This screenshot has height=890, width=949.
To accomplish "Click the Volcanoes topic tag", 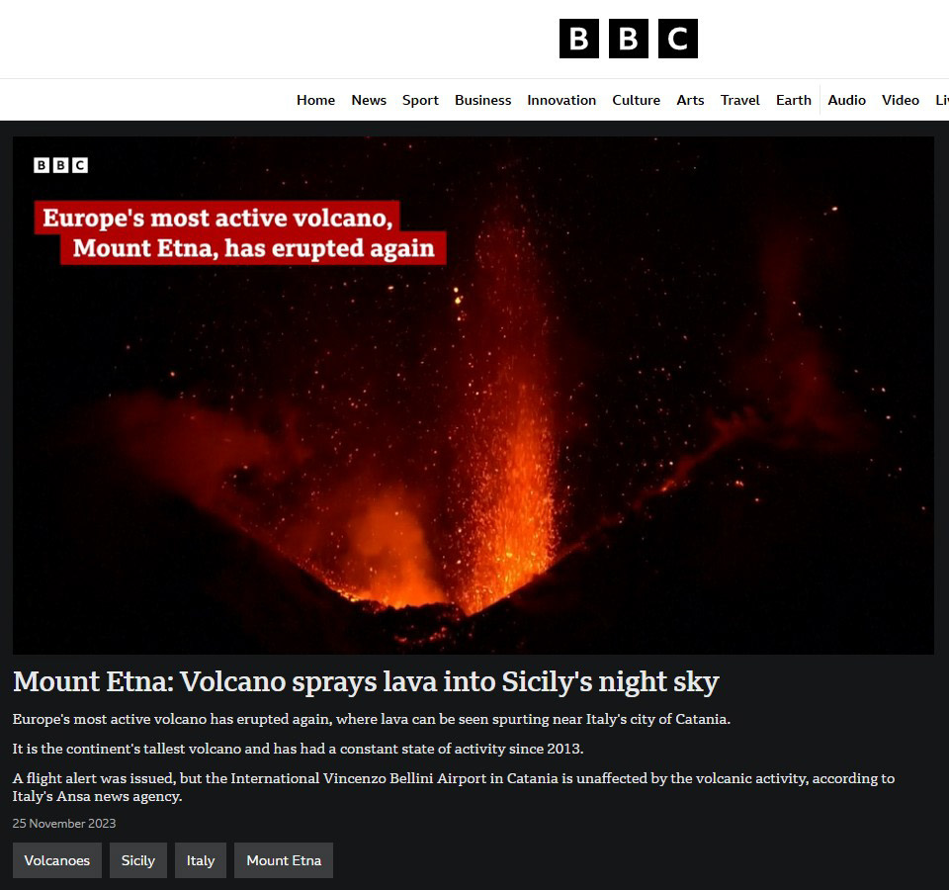I will tap(57, 860).
